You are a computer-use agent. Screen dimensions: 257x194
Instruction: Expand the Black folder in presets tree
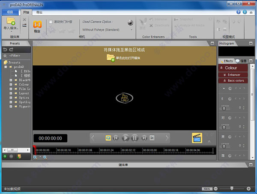tap(11, 80)
